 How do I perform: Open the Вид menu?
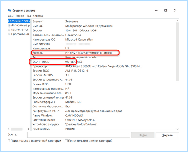[x=29, y=16]
